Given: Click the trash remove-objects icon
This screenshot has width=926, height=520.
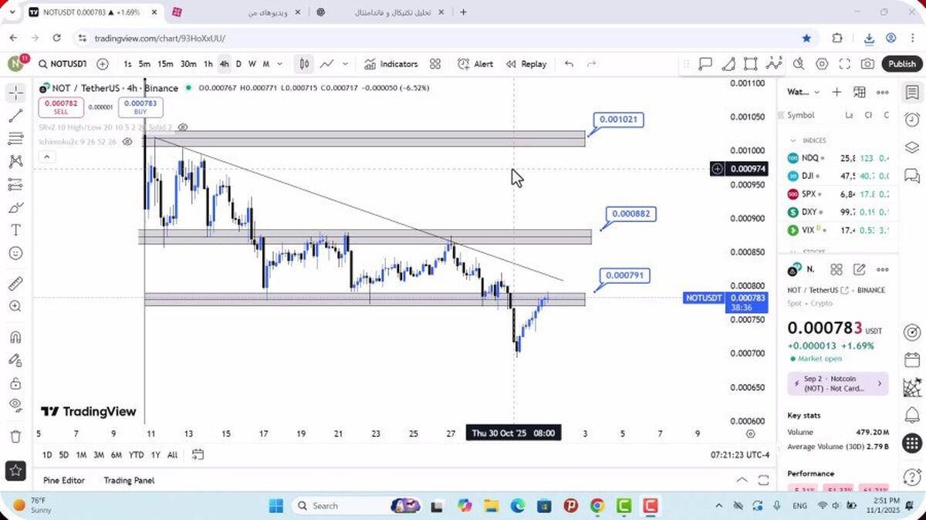Looking at the screenshot, I should click(15, 437).
